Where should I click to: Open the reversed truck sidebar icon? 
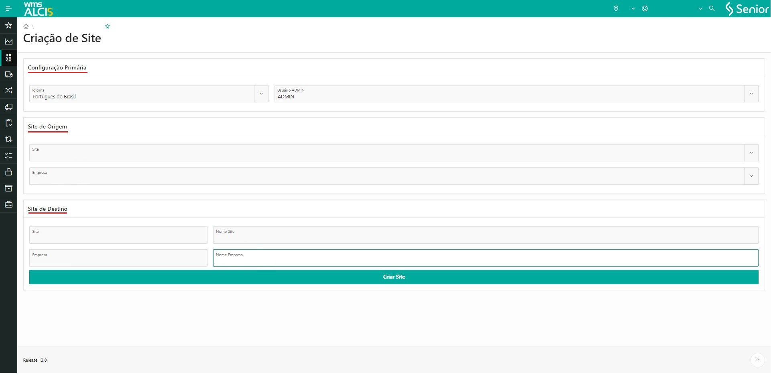8,107
